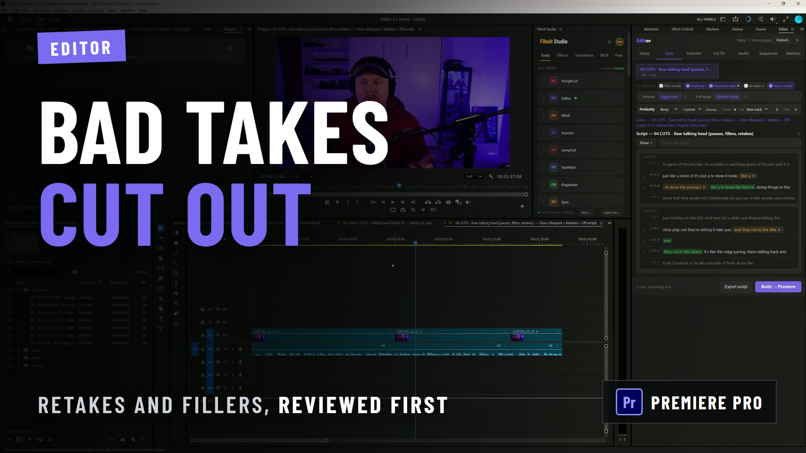Open Program monitor wrench settings
This screenshot has width=806, height=453.
tap(491, 177)
